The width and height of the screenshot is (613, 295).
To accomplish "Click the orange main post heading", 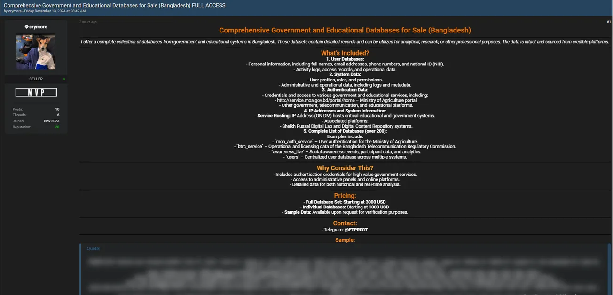I will [345, 30].
